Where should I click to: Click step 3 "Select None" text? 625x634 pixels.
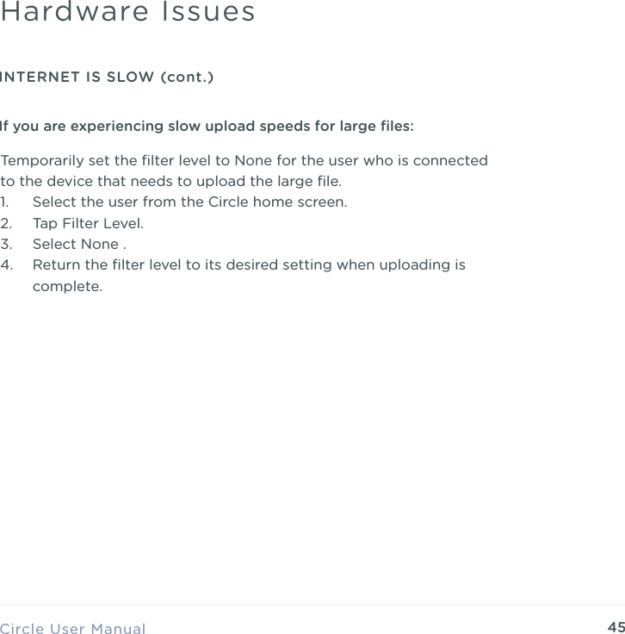point(77,244)
